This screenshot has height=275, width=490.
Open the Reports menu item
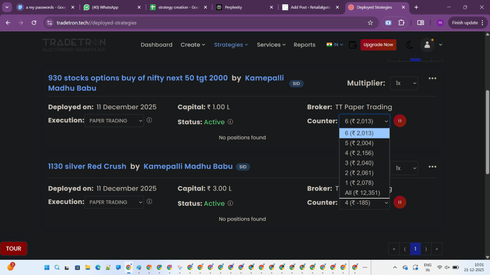(x=304, y=45)
